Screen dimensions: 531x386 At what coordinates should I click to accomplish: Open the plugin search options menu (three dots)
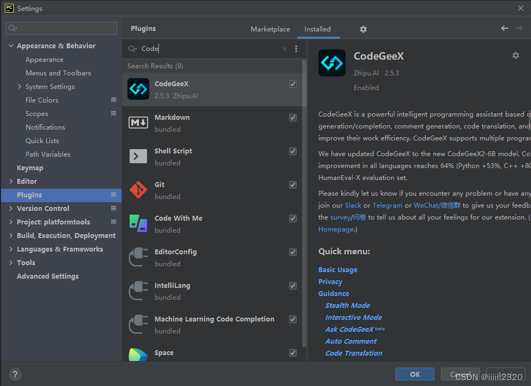pos(296,49)
